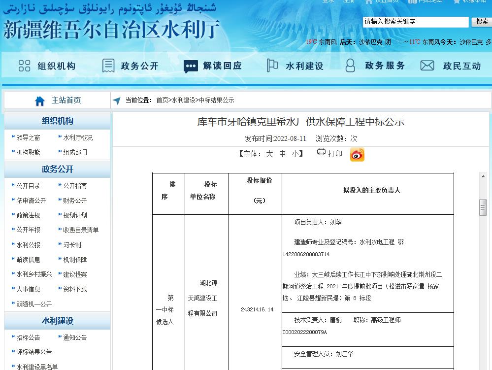
Task: Expand the 水利建设 sidebar section header
Action: 58,320
